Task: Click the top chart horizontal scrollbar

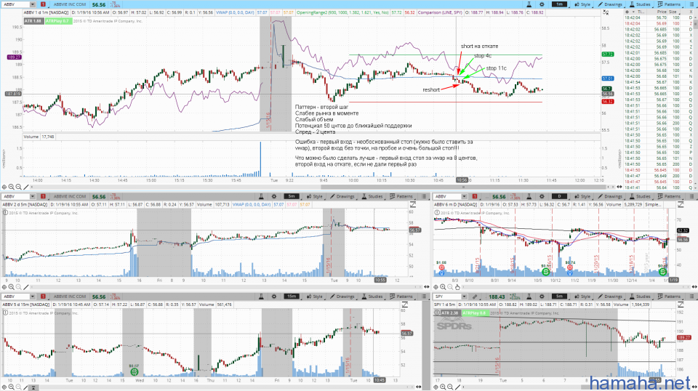Action: (x=462, y=188)
